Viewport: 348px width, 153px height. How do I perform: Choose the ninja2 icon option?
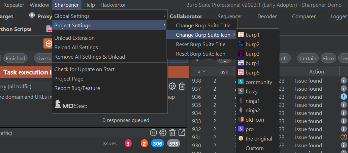point(257,110)
